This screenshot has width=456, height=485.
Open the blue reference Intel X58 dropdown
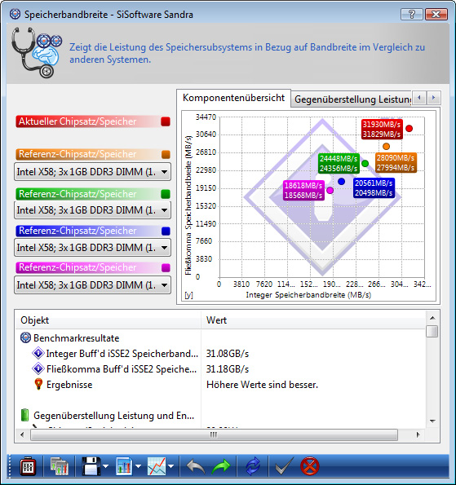click(92, 248)
